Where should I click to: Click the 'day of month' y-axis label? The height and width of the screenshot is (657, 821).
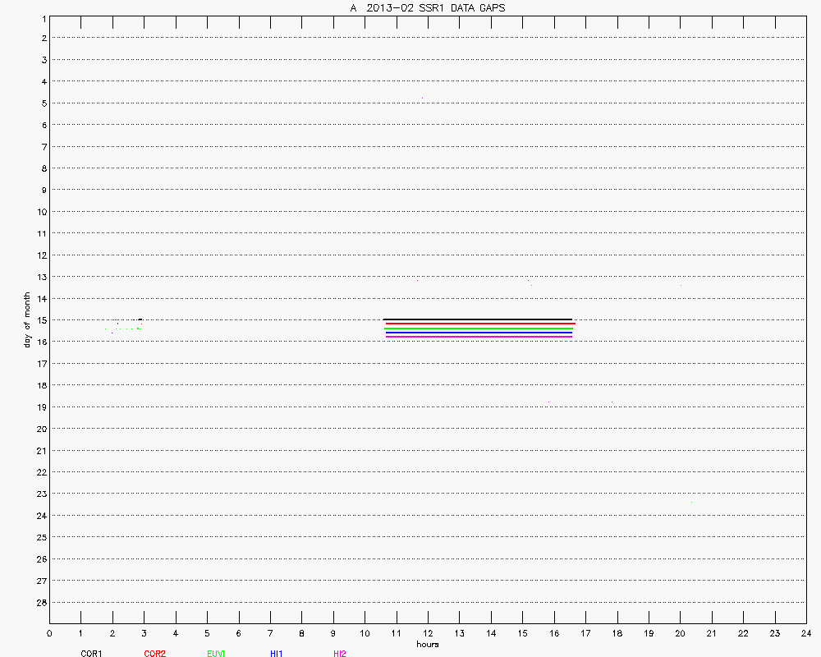click(27, 319)
